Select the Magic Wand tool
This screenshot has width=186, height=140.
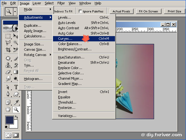click(15, 43)
